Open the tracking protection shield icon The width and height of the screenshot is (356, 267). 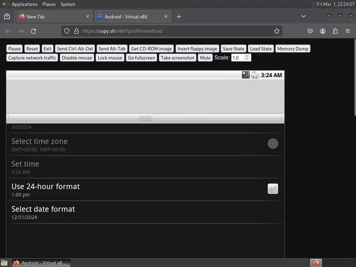[x=66, y=31]
